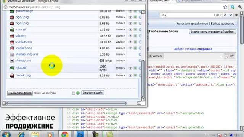Click the blue icon in sitemap-shop.xml row
The image size is (244, 137).
[140, 54]
